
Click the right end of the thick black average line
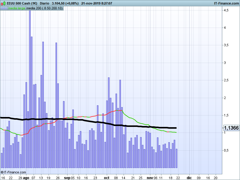coord(175,128)
